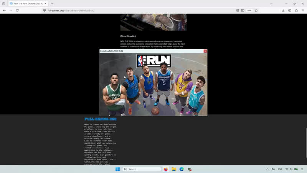Screen dimensions: 307x173
Task: Show hidden system tray icons chevron
Action: [267, 169]
